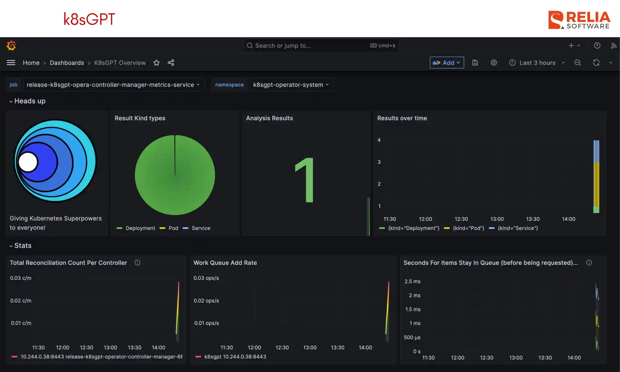
Task: Save the dashboard with the disk icon
Action: coord(475,63)
